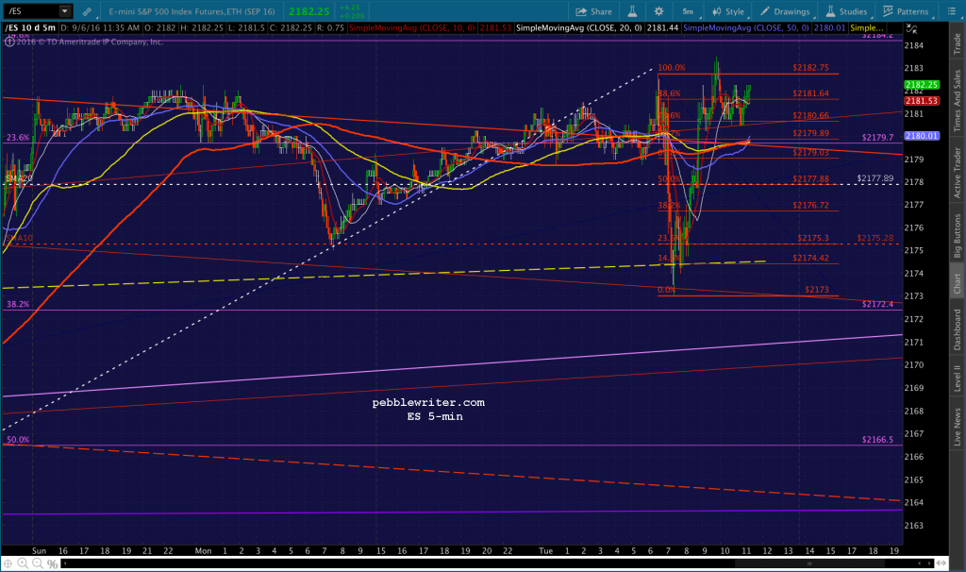The height and width of the screenshot is (572, 966).
Task: Open the symbol link chain icon
Action: point(88,11)
